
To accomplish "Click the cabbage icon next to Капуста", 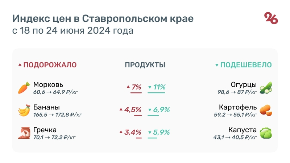I will pos(266,133).
